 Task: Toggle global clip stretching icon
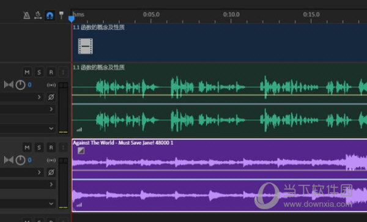38,15
